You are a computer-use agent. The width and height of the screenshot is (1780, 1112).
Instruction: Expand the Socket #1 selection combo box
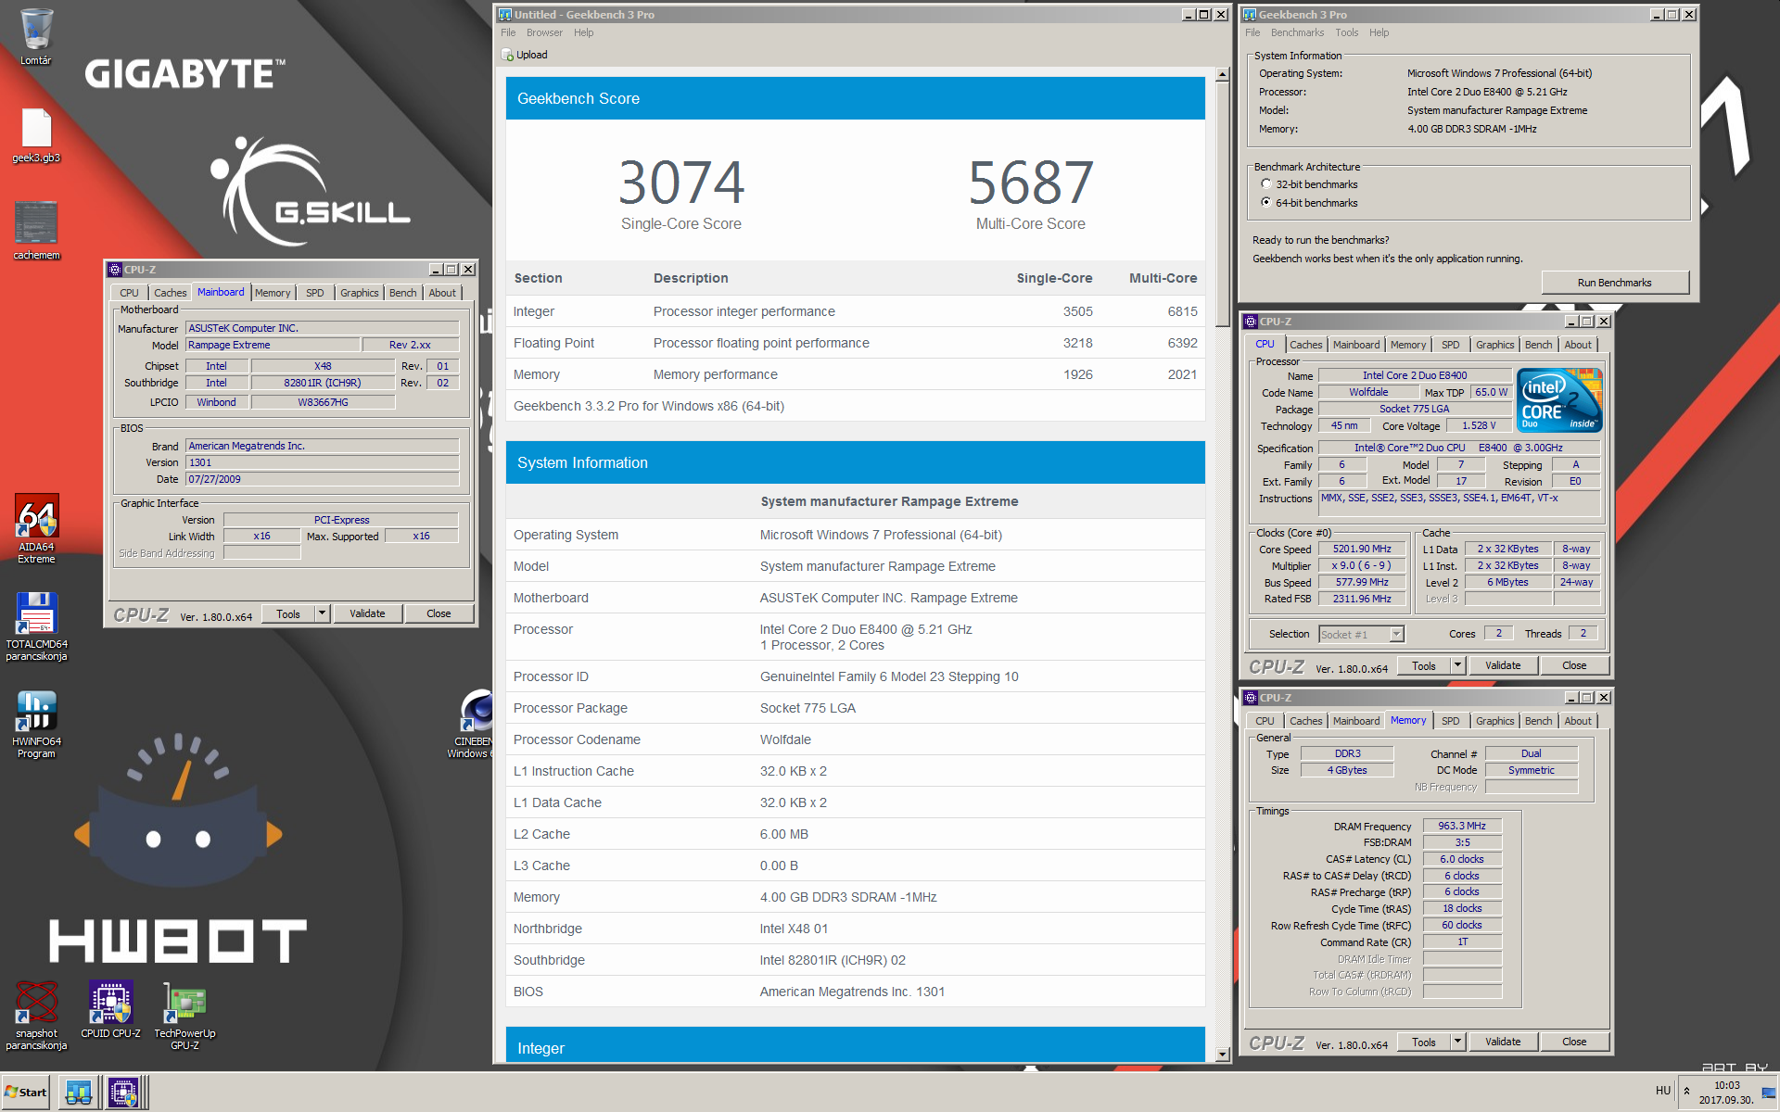pos(1397,635)
